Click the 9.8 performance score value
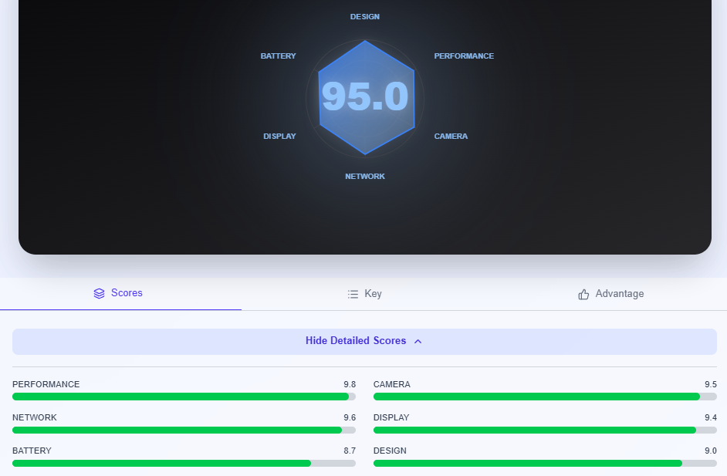The height and width of the screenshot is (476, 727). tap(350, 384)
